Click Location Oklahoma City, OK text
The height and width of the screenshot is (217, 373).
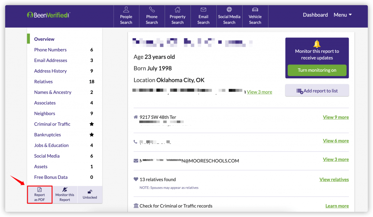[x=169, y=80]
